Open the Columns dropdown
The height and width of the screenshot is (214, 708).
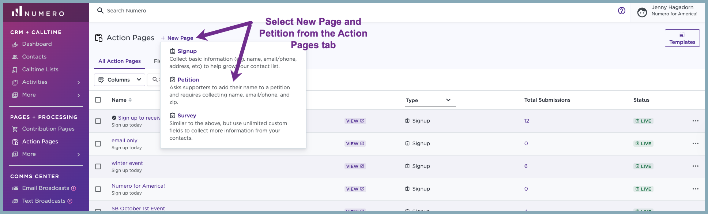pyautogui.click(x=120, y=80)
